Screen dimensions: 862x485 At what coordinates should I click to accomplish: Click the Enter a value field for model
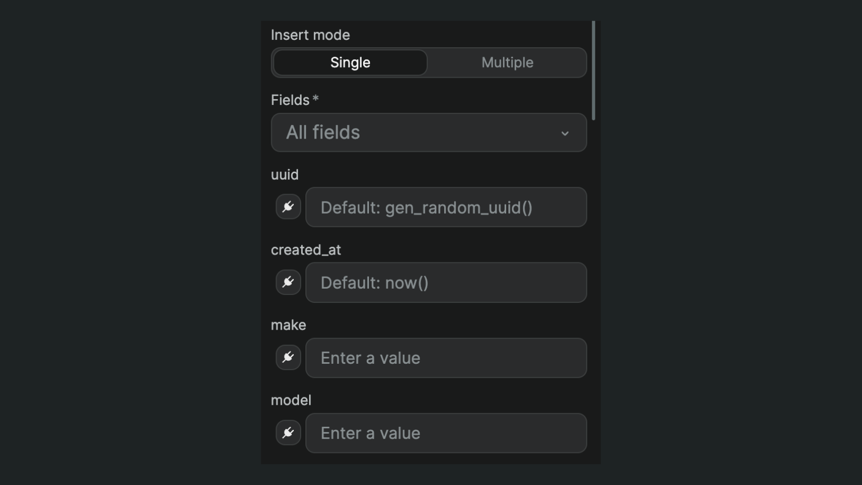(446, 433)
